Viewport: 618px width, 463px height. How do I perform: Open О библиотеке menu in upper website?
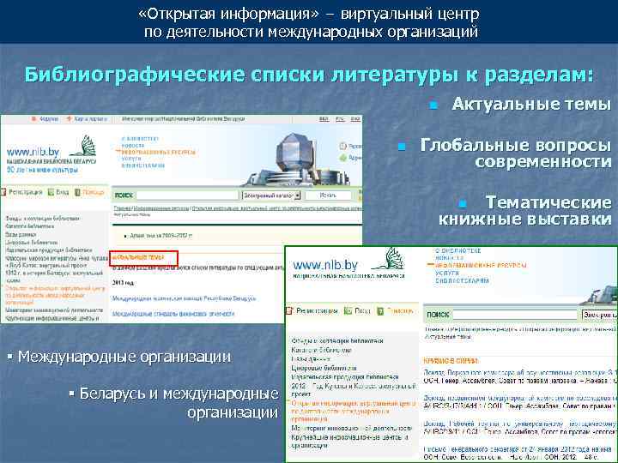tap(140, 139)
